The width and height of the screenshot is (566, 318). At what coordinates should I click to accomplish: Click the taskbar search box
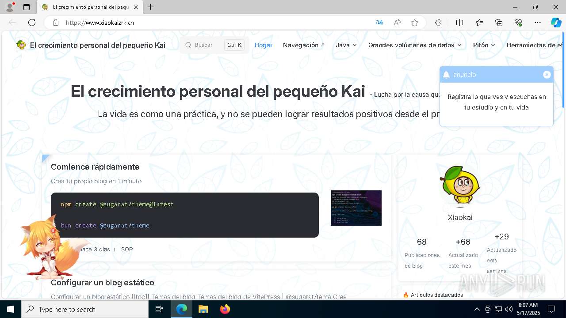[85, 309]
